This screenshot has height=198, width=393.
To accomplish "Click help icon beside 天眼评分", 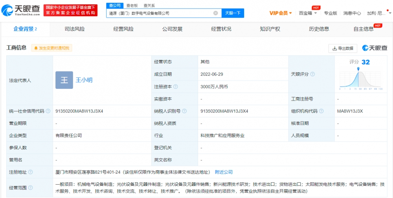I will coord(312,74).
